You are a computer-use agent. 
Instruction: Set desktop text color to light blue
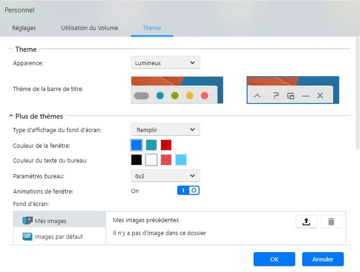[180, 160]
